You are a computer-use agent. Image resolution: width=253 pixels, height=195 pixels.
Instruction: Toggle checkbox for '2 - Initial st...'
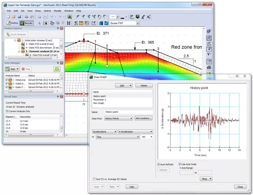(x=6, y=84)
